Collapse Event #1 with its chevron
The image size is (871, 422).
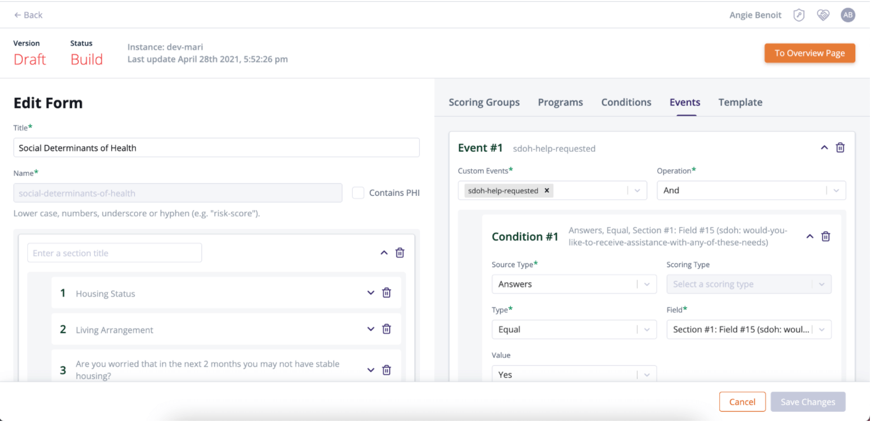(824, 147)
